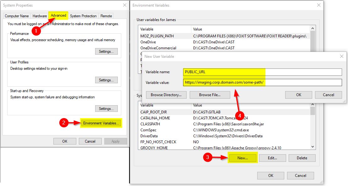Open the Hardware tab
This screenshot has width=348, height=186.
40,16
